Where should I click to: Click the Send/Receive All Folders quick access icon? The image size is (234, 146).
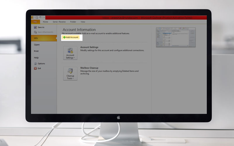tap(37, 18)
